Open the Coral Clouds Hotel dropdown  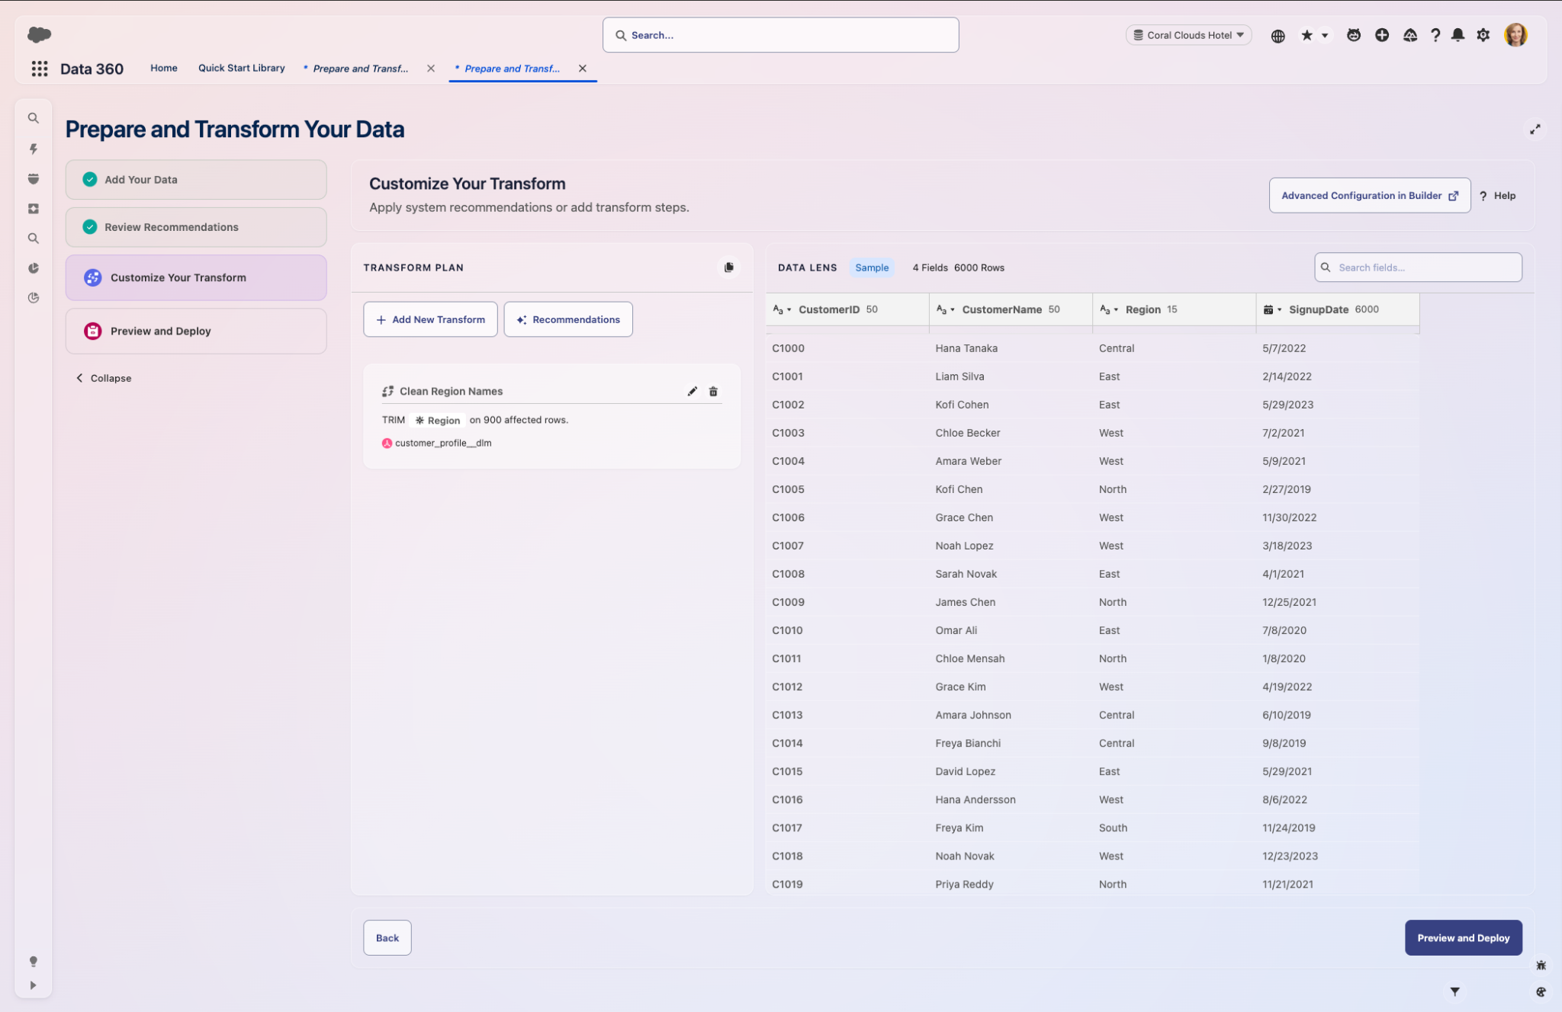coord(1189,35)
